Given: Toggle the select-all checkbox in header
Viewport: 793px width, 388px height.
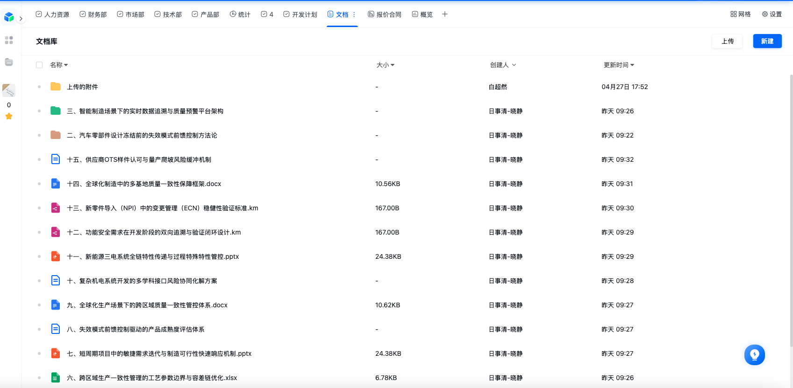Looking at the screenshot, I should [x=39, y=65].
